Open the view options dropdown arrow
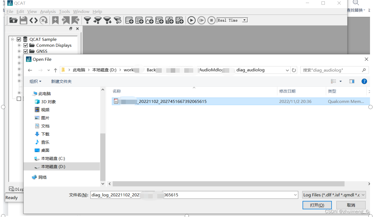Image resolution: width=373 pixels, height=217 pixels. (x=341, y=81)
